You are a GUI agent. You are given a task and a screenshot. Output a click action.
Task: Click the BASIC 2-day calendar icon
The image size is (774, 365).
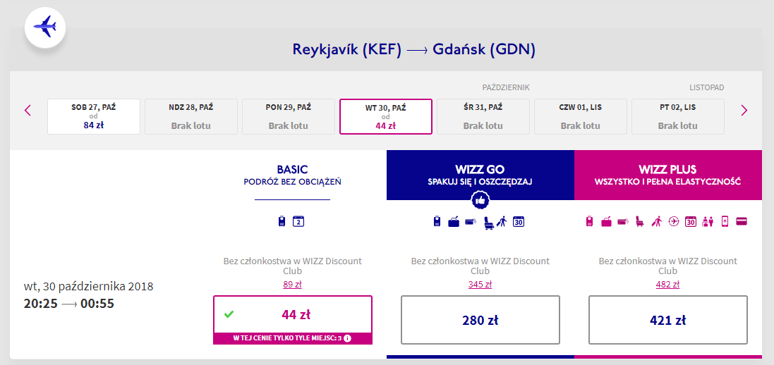pos(298,221)
